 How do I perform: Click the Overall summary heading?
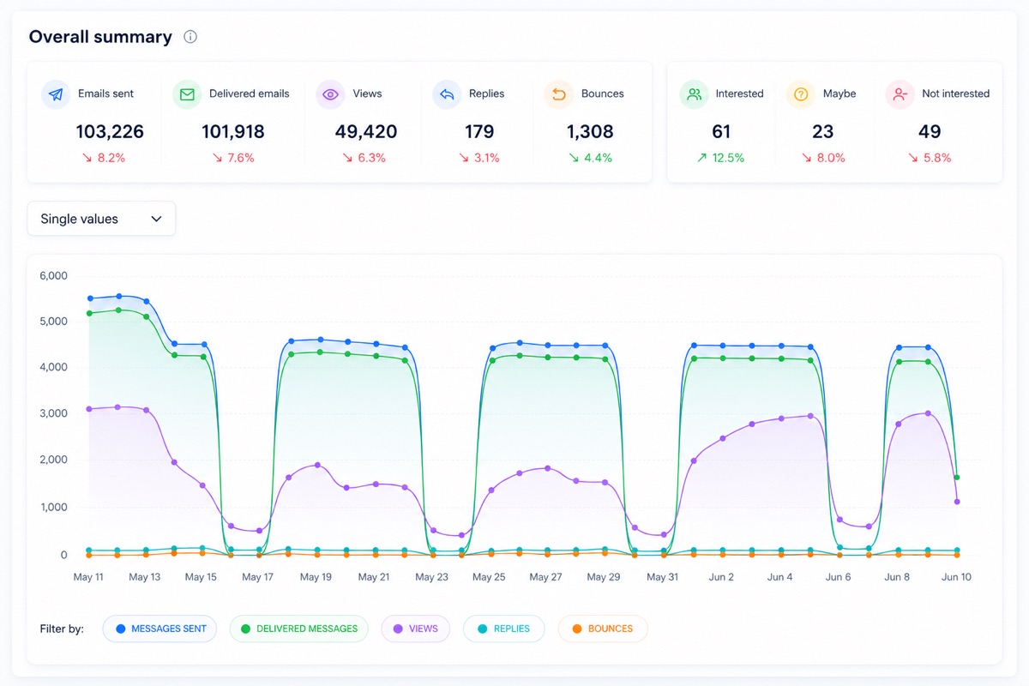pos(100,37)
